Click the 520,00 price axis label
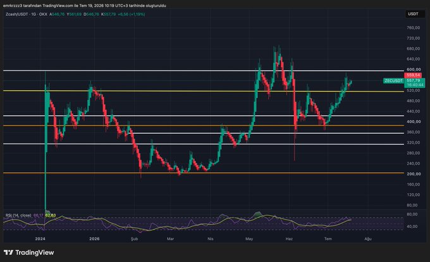This screenshot has height=262, width=430. pos(414,90)
